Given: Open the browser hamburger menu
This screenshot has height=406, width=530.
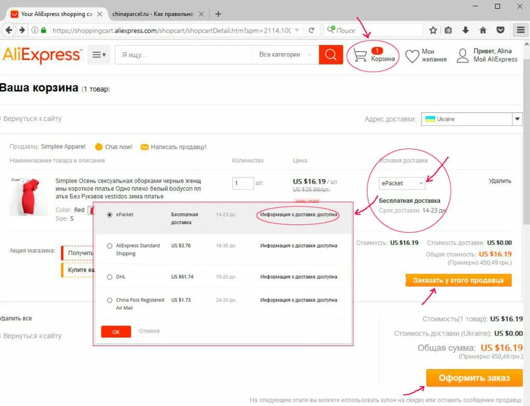Looking at the screenshot, I should point(521,30).
